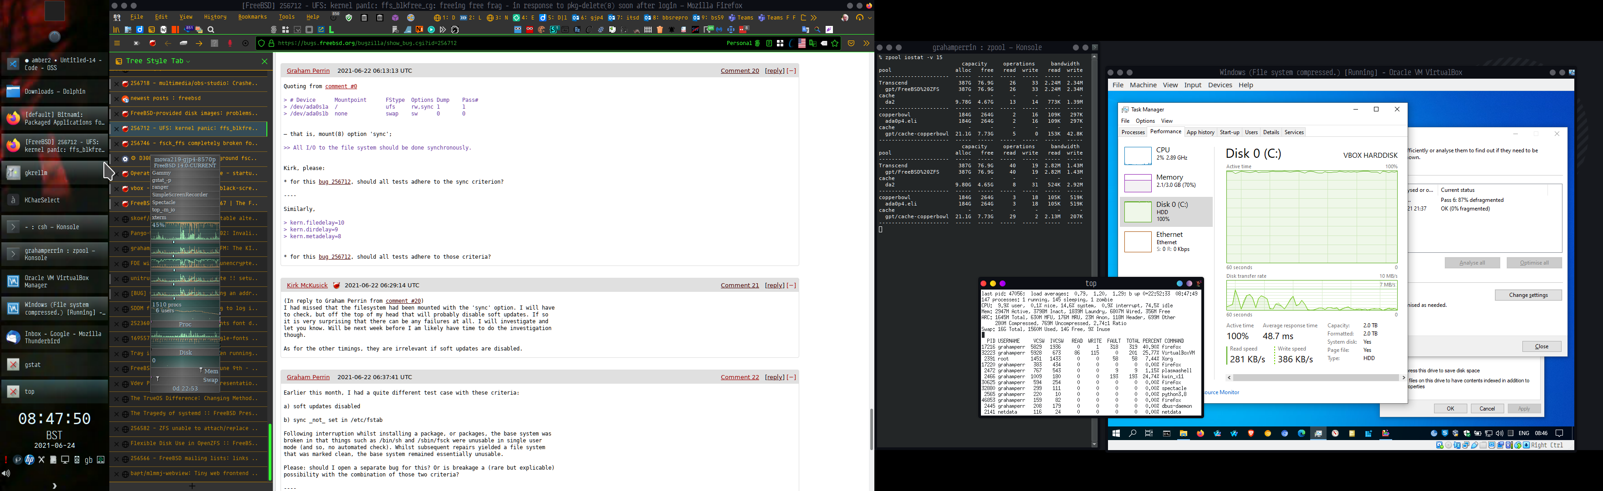This screenshot has height=491, width=1603.
Task: Click Close button in the Optimise Drives dialog
Action: 1542,347
